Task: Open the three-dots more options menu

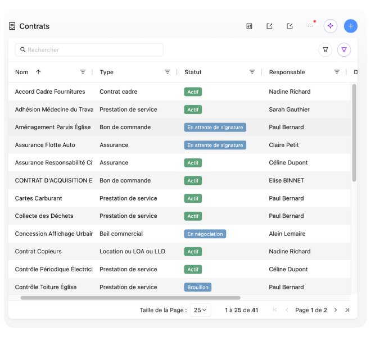Action: coord(310,26)
